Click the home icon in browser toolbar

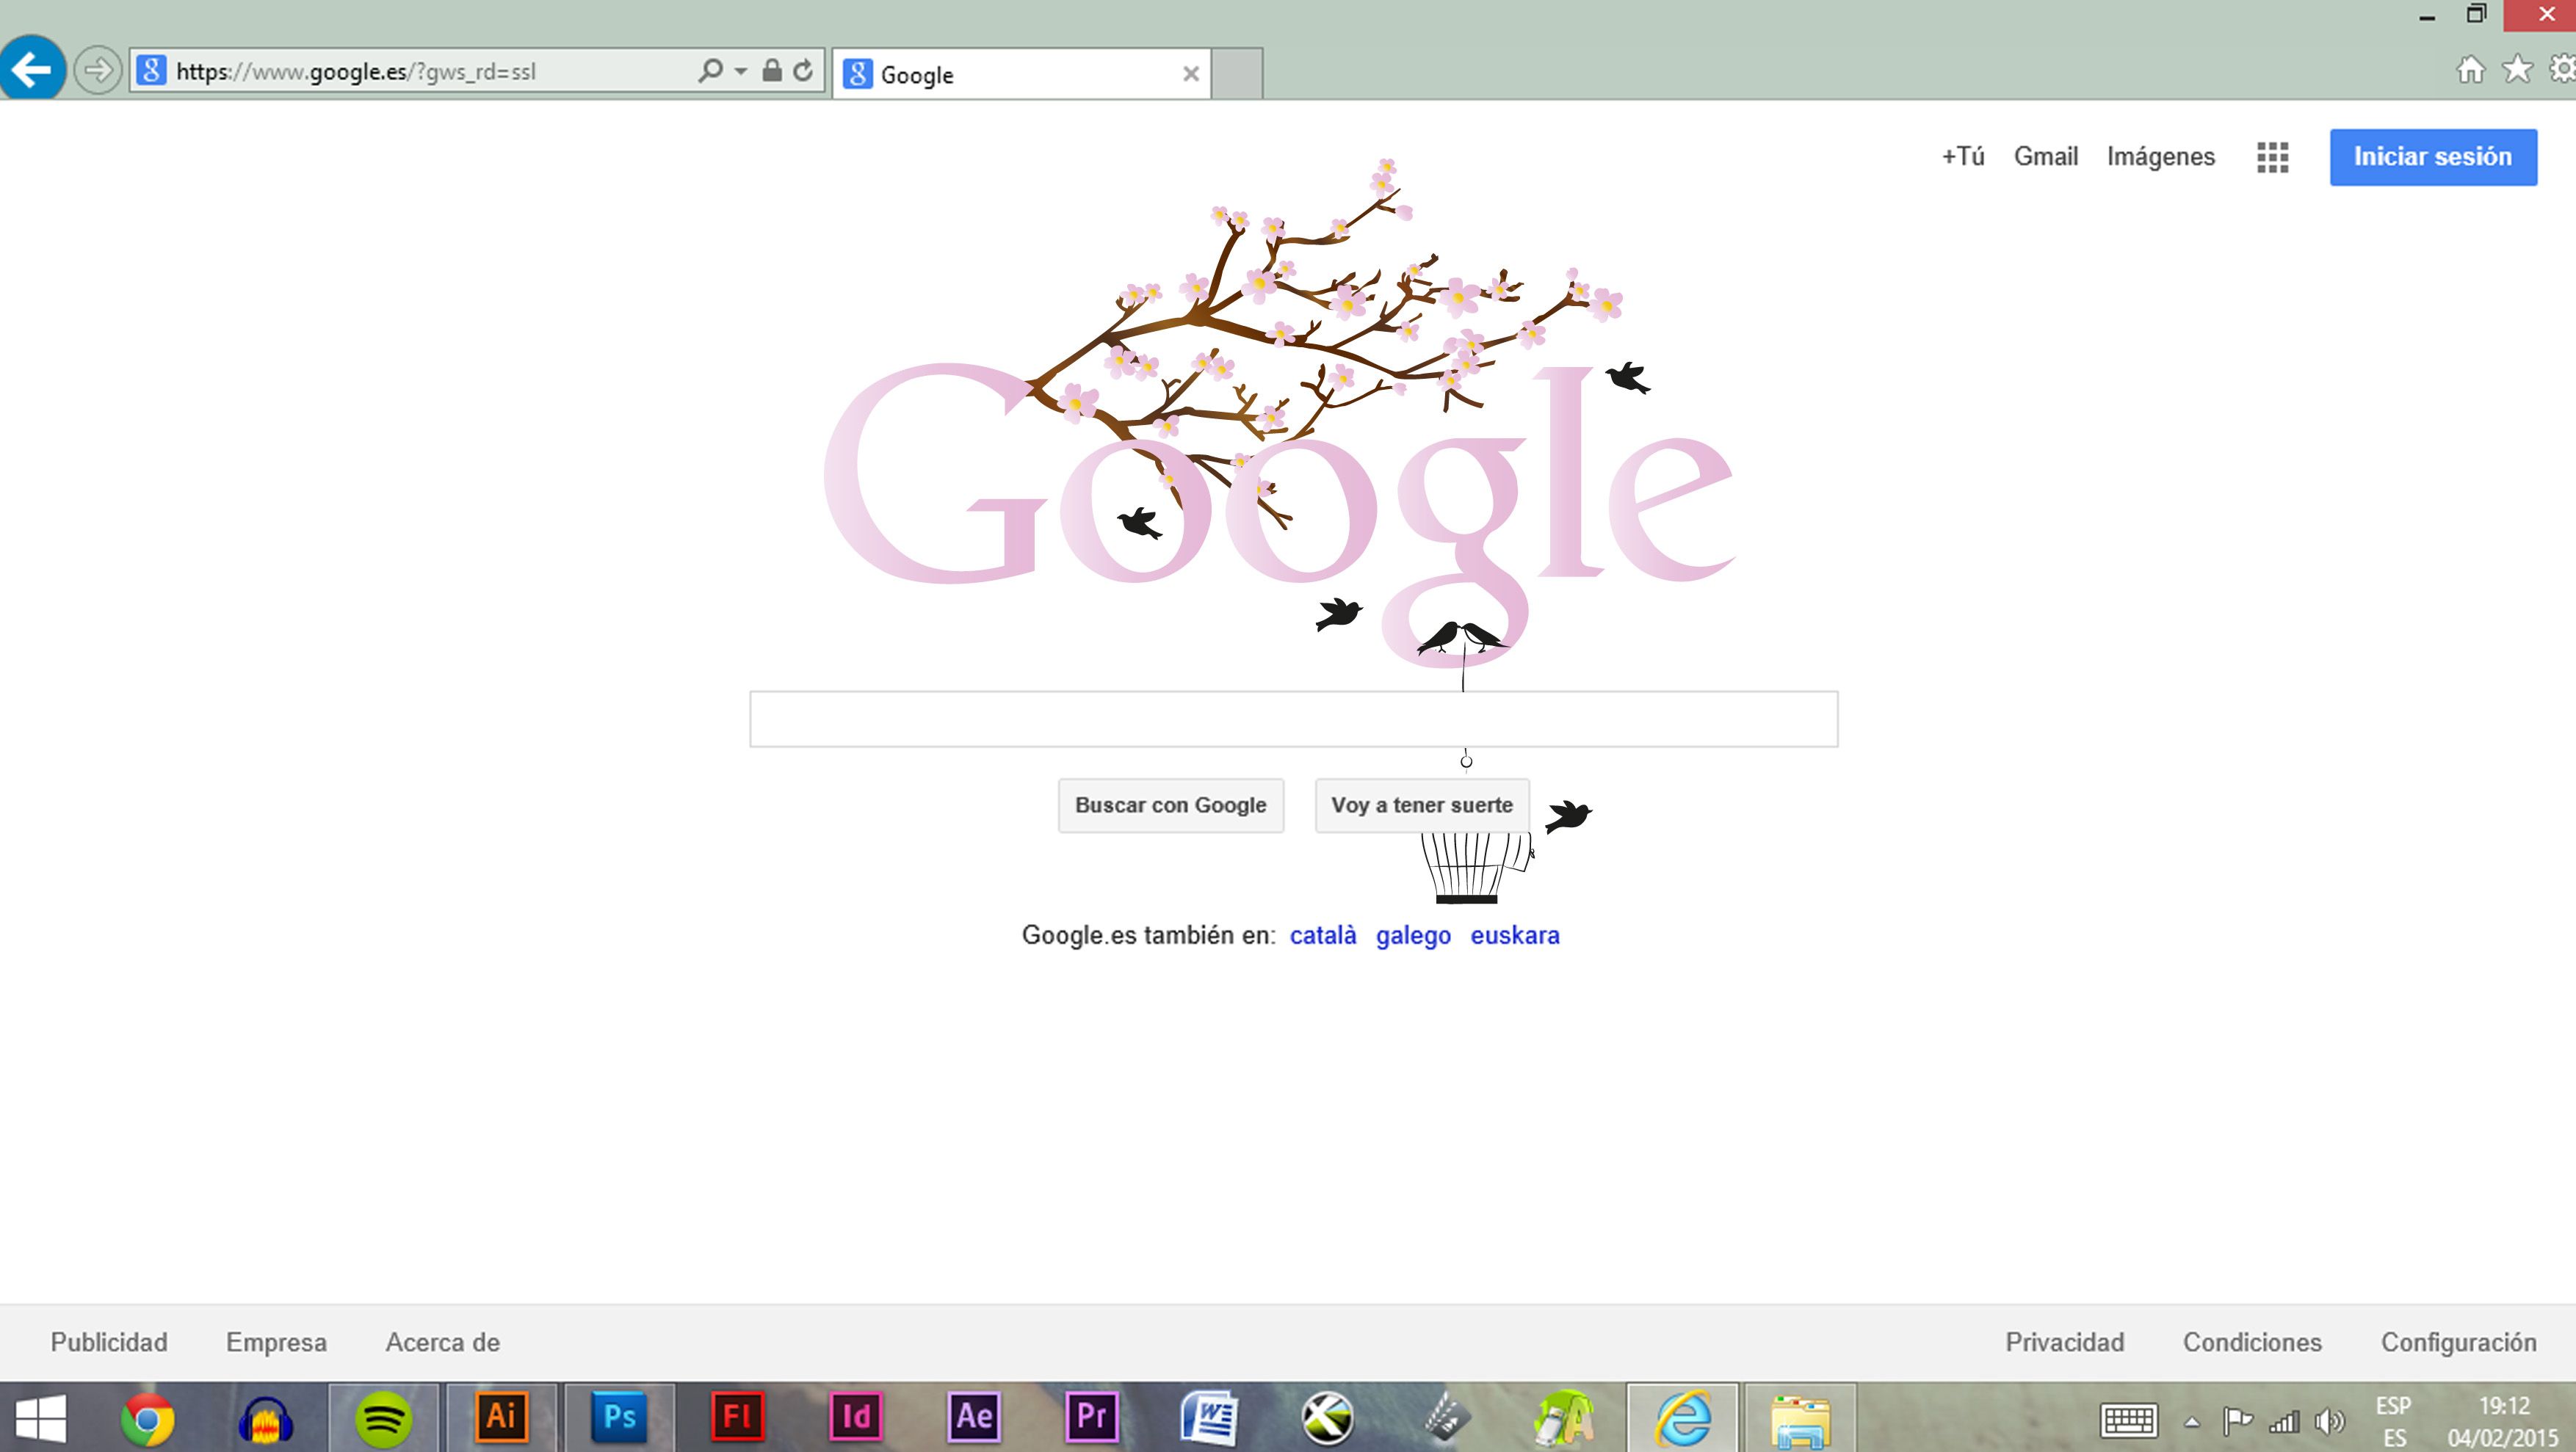[2470, 69]
